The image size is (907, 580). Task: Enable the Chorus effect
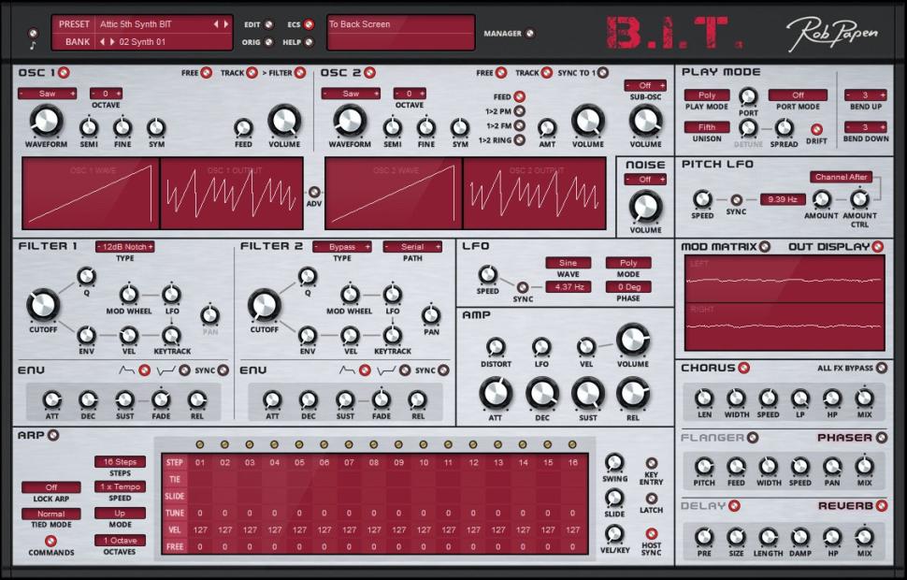pos(741,368)
